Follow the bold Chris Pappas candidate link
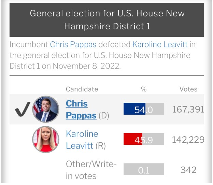Image resolution: width=213 pixels, height=185 pixels. pos(81,110)
